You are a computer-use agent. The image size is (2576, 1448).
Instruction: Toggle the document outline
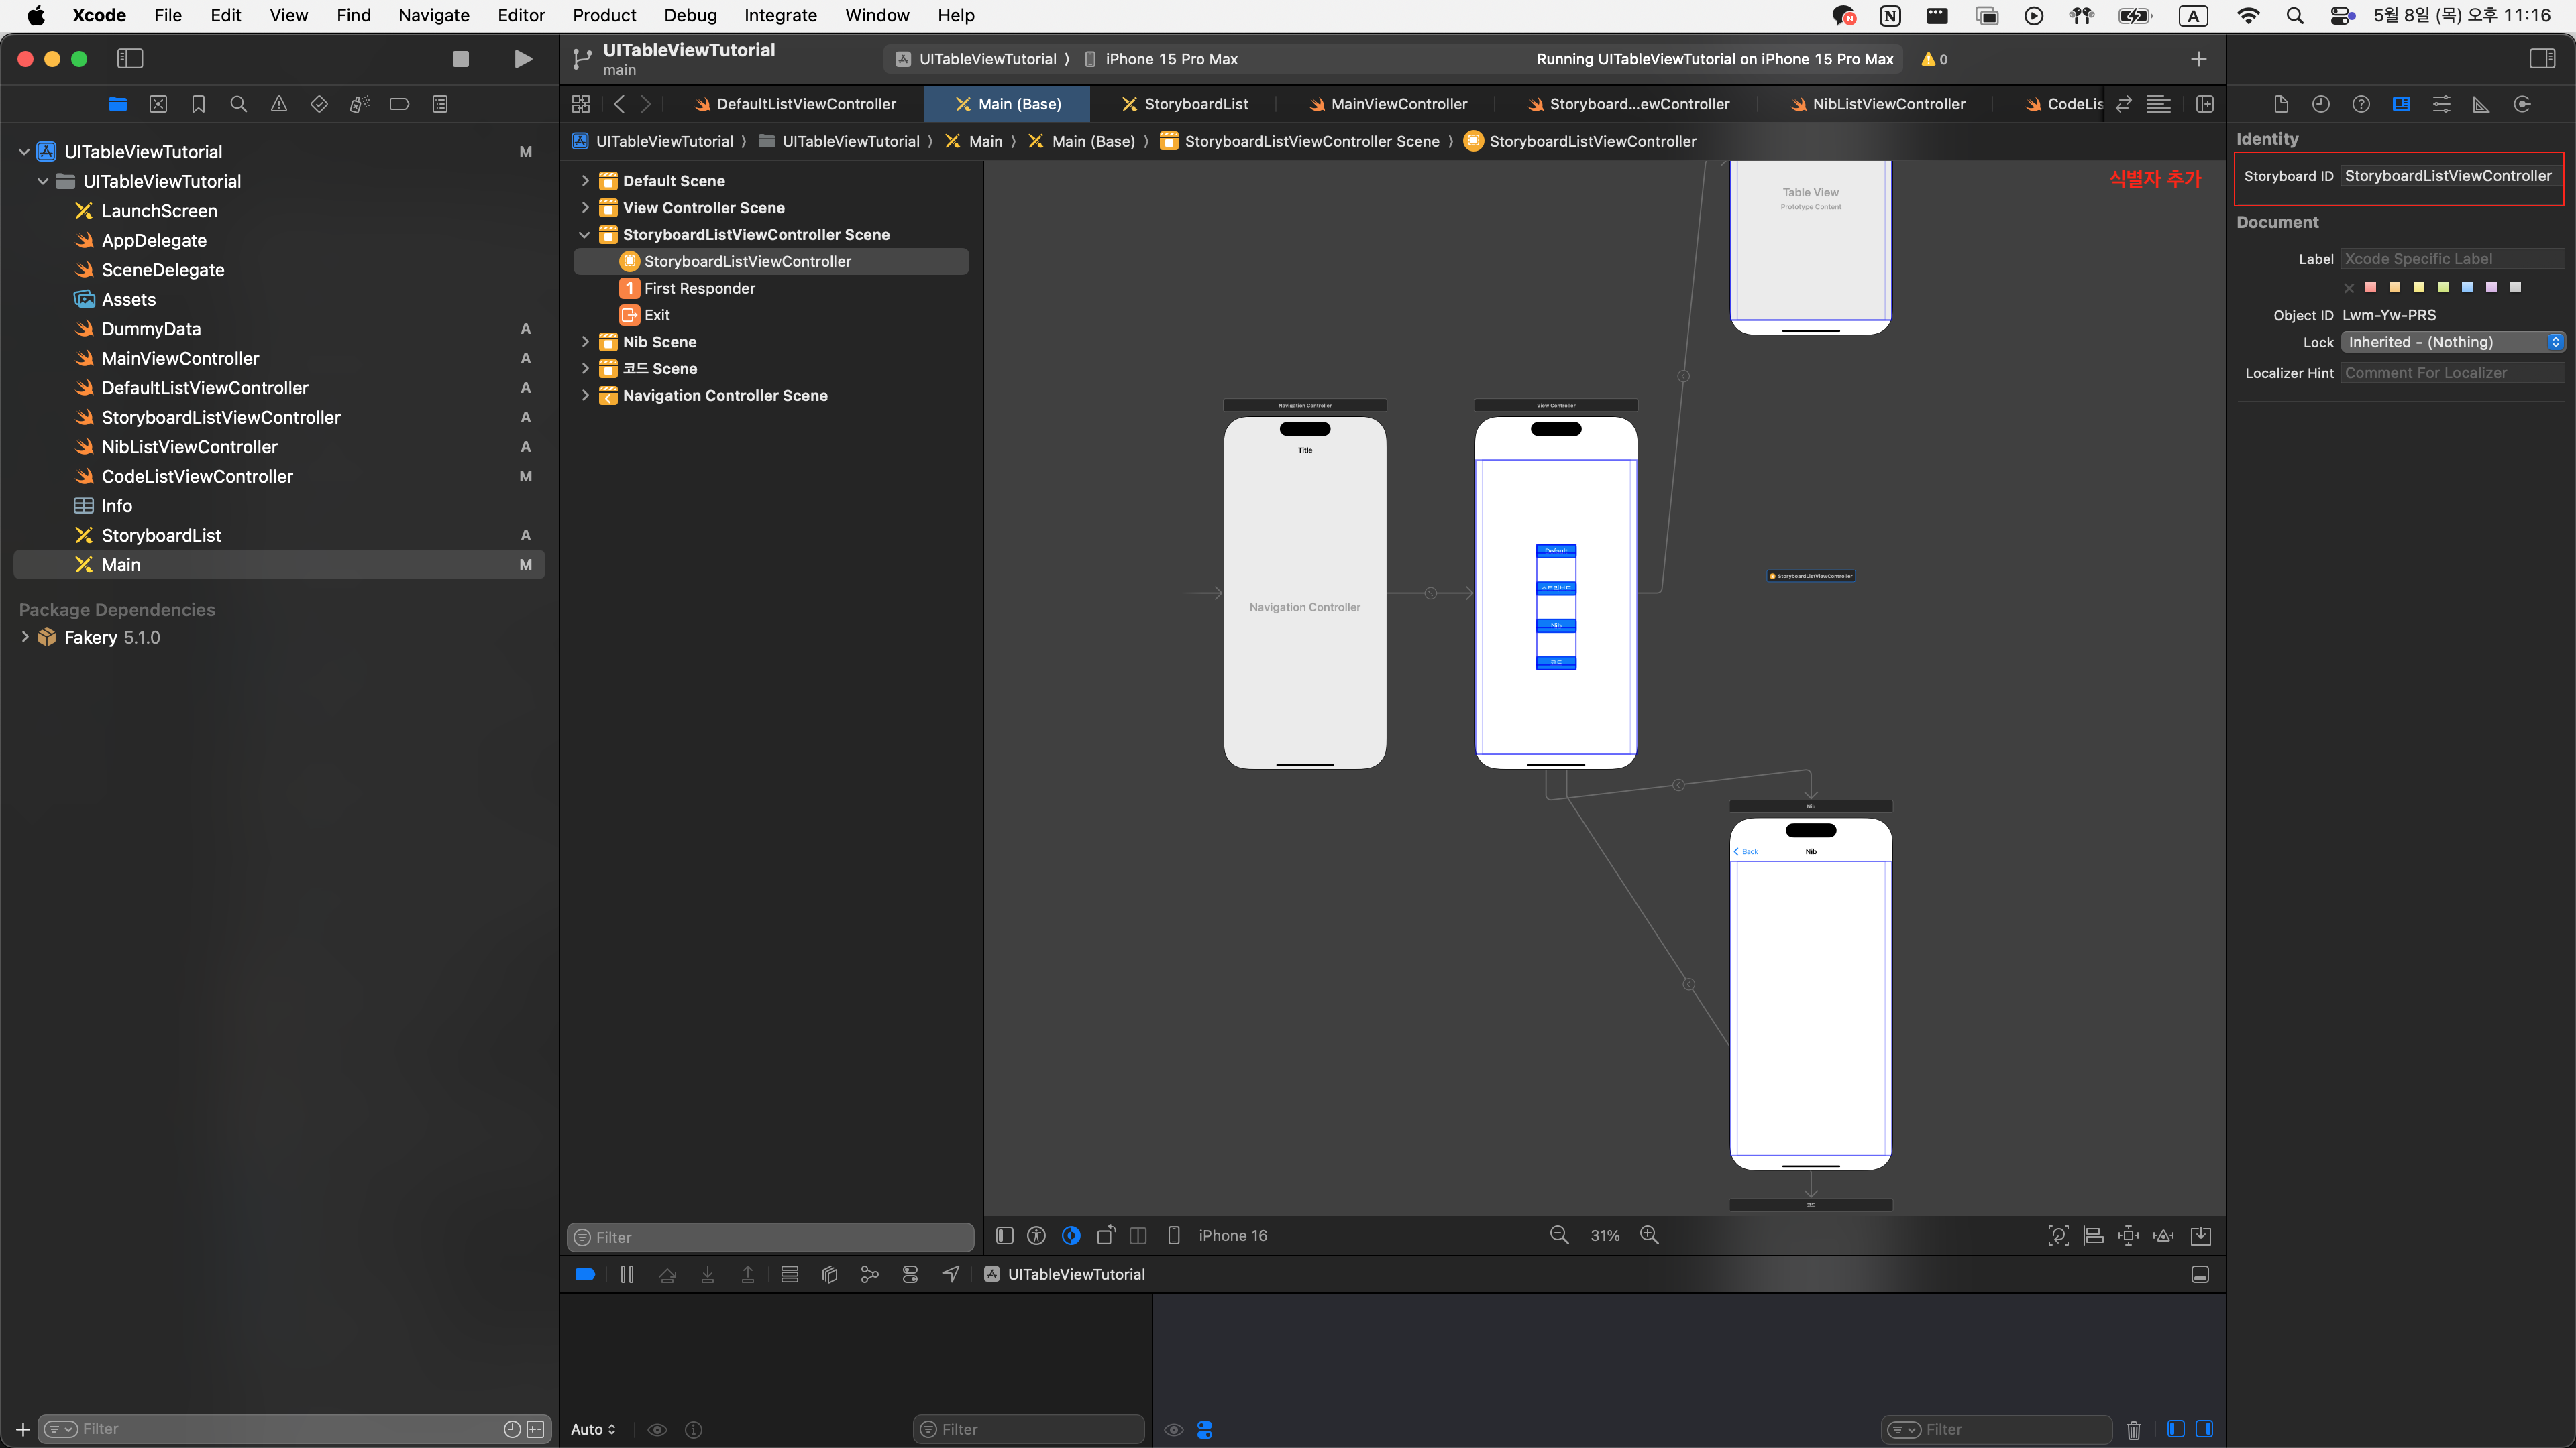pyautogui.click(x=1005, y=1235)
